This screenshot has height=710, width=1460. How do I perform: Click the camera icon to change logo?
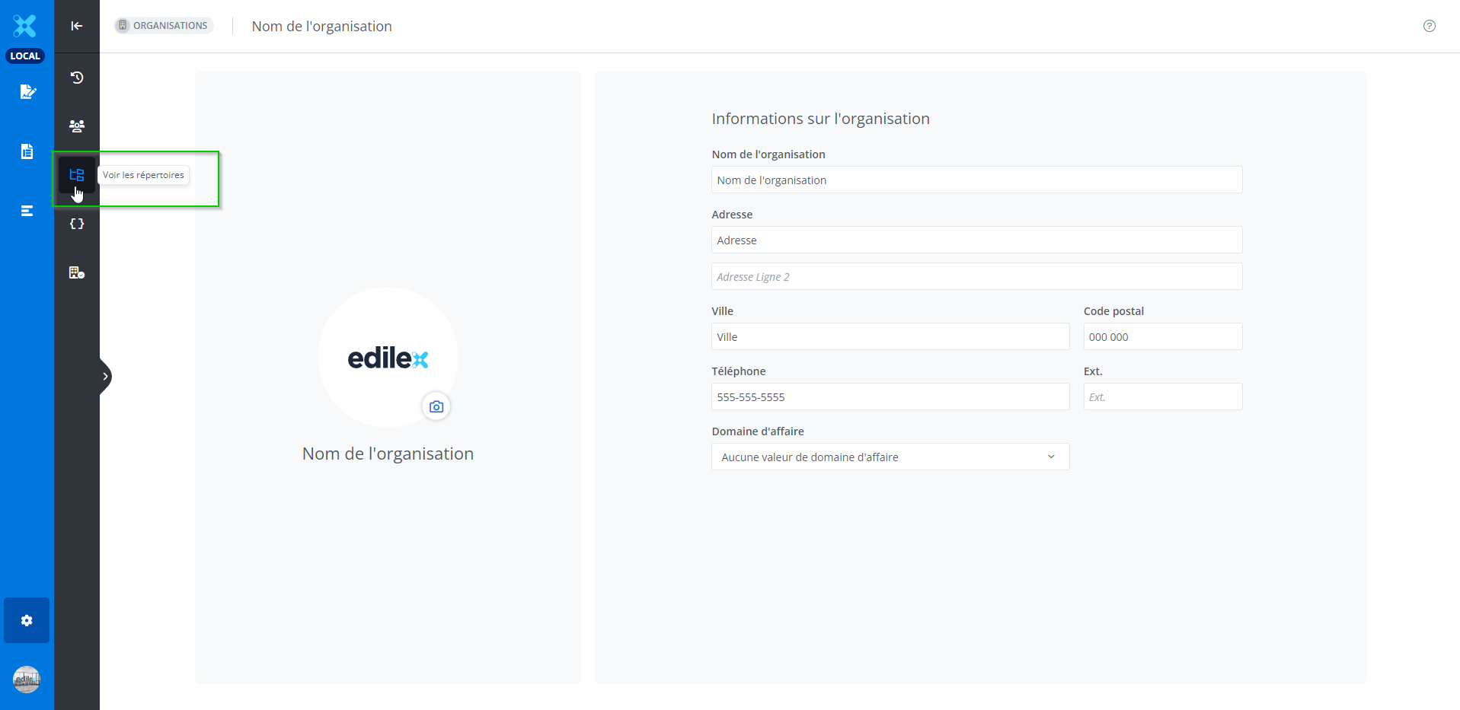pyautogui.click(x=436, y=407)
